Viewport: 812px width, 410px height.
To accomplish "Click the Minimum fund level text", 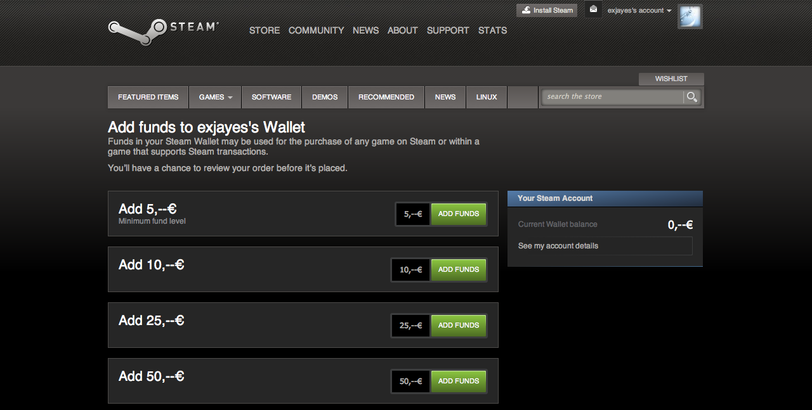I will (x=152, y=222).
